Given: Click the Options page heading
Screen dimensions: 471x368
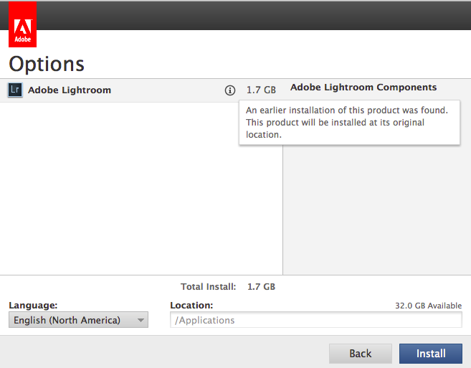Looking at the screenshot, I should pyautogui.click(x=47, y=64).
